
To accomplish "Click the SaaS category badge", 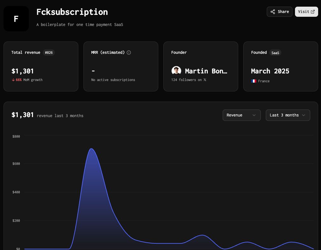I will coord(275,53).
